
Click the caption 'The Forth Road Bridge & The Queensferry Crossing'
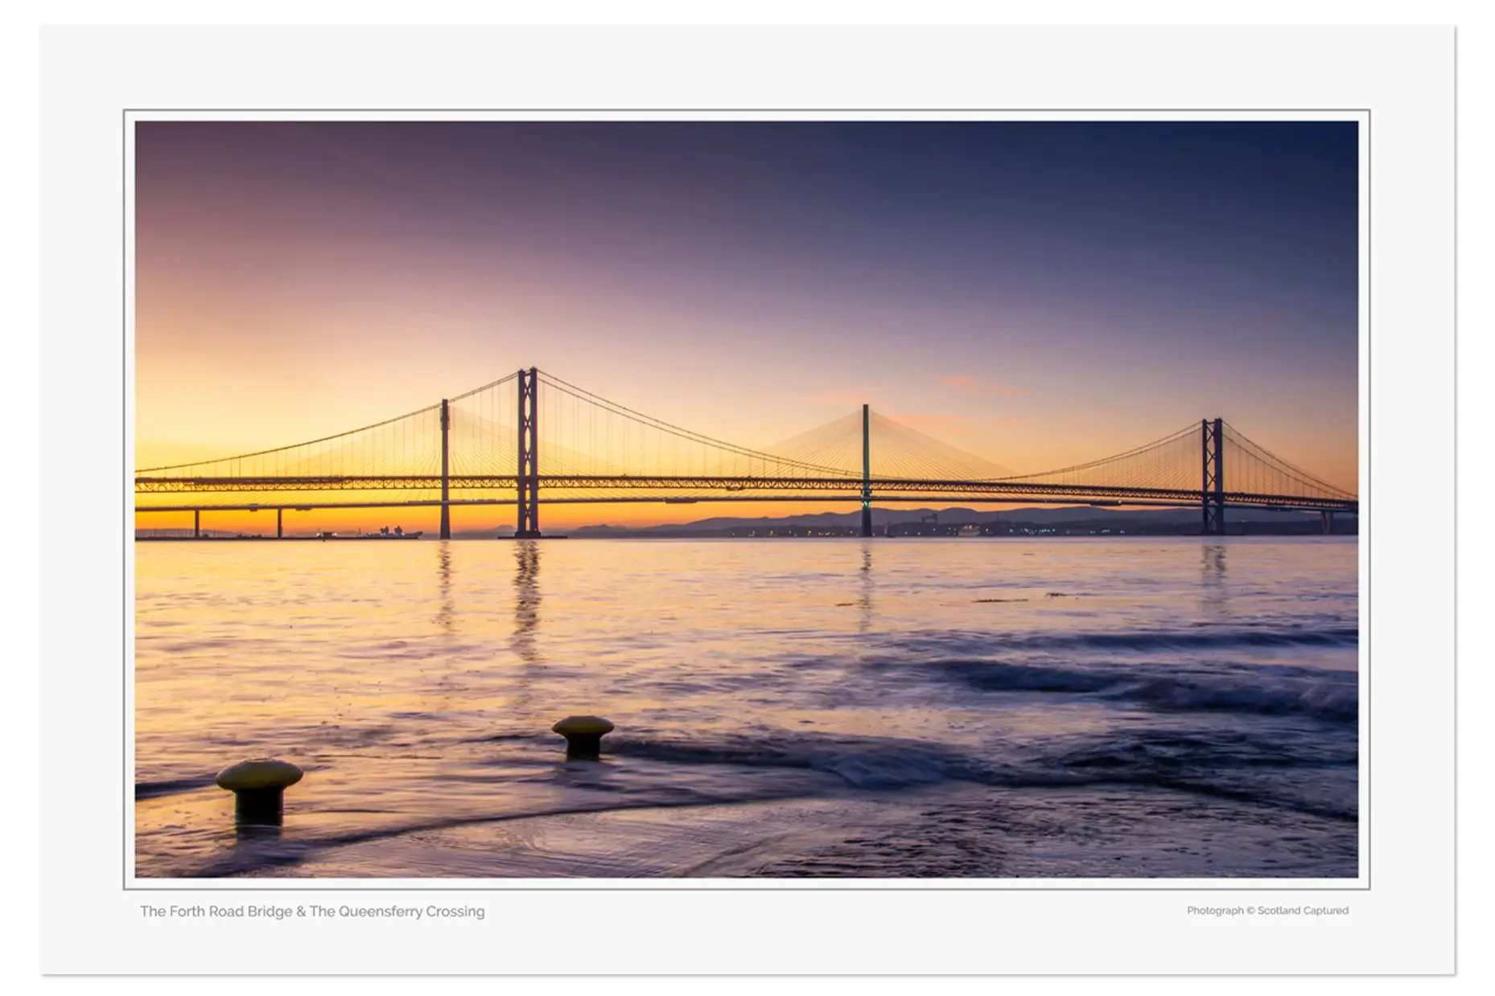coord(312,912)
